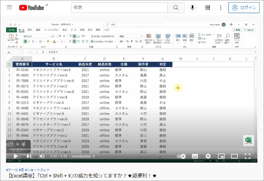Click the magnifier search button

pyautogui.click(x=176, y=7)
